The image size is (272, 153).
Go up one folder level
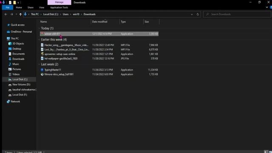coord(20,14)
